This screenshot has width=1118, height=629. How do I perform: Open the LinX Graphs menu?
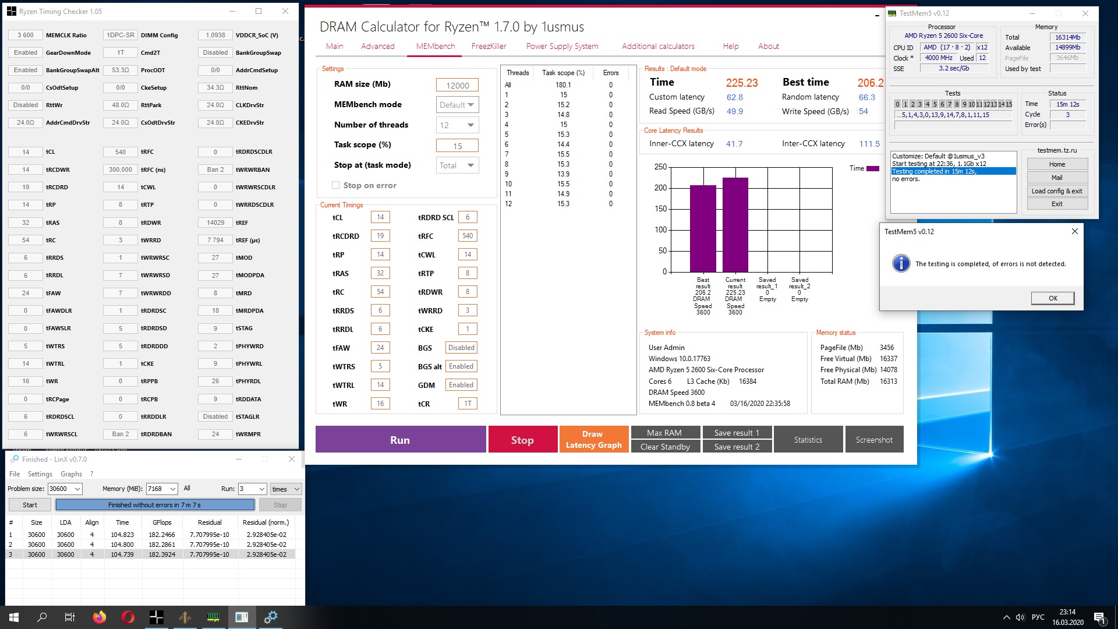click(x=71, y=474)
